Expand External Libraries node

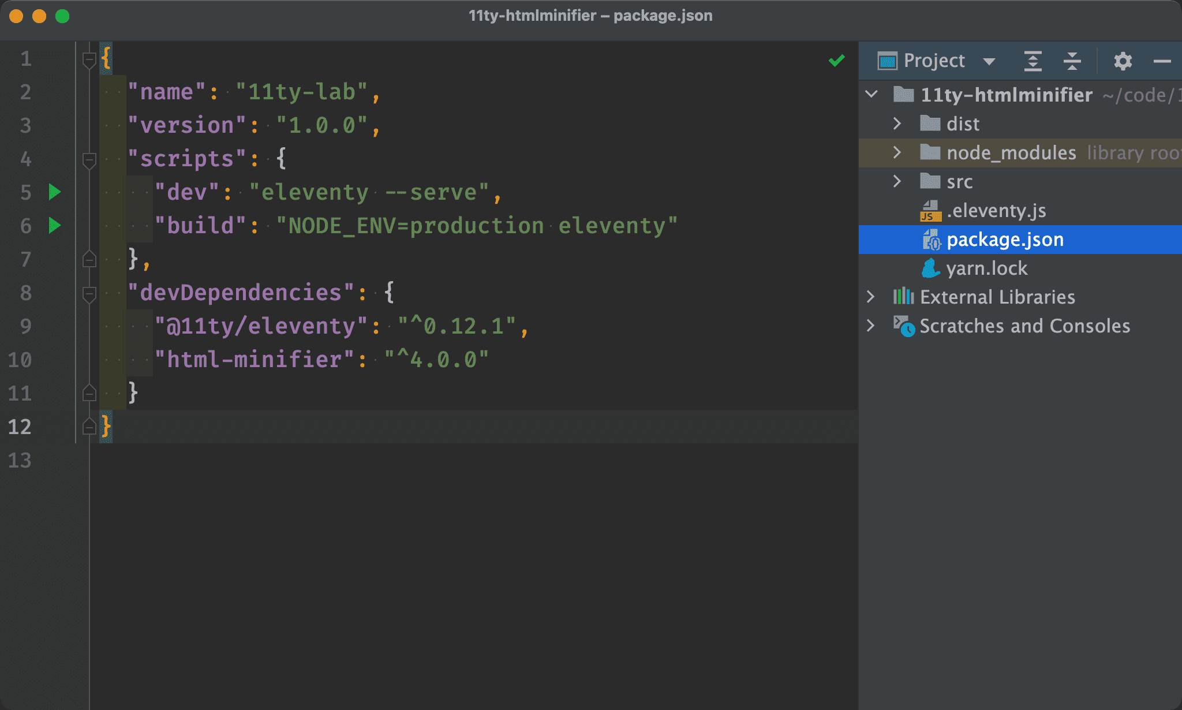871,297
